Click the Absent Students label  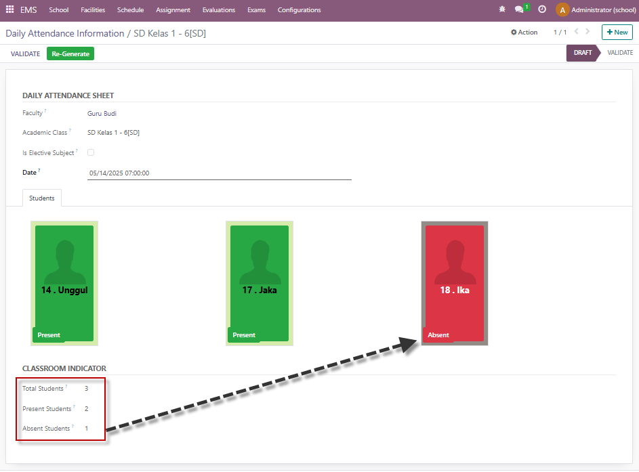coord(46,429)
